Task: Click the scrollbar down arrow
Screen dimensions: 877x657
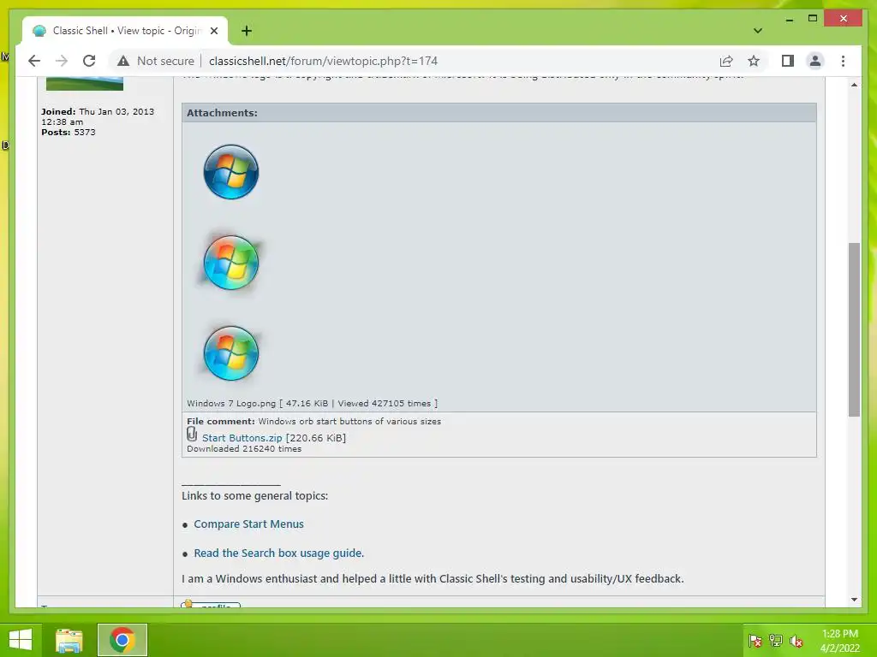Action: (x=854, y=600)
